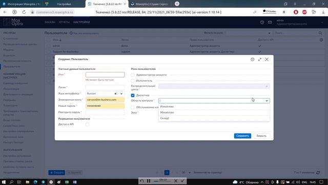328x185 pixels.
Task: Go to page 1 in the users pagination
Action: 167,173
